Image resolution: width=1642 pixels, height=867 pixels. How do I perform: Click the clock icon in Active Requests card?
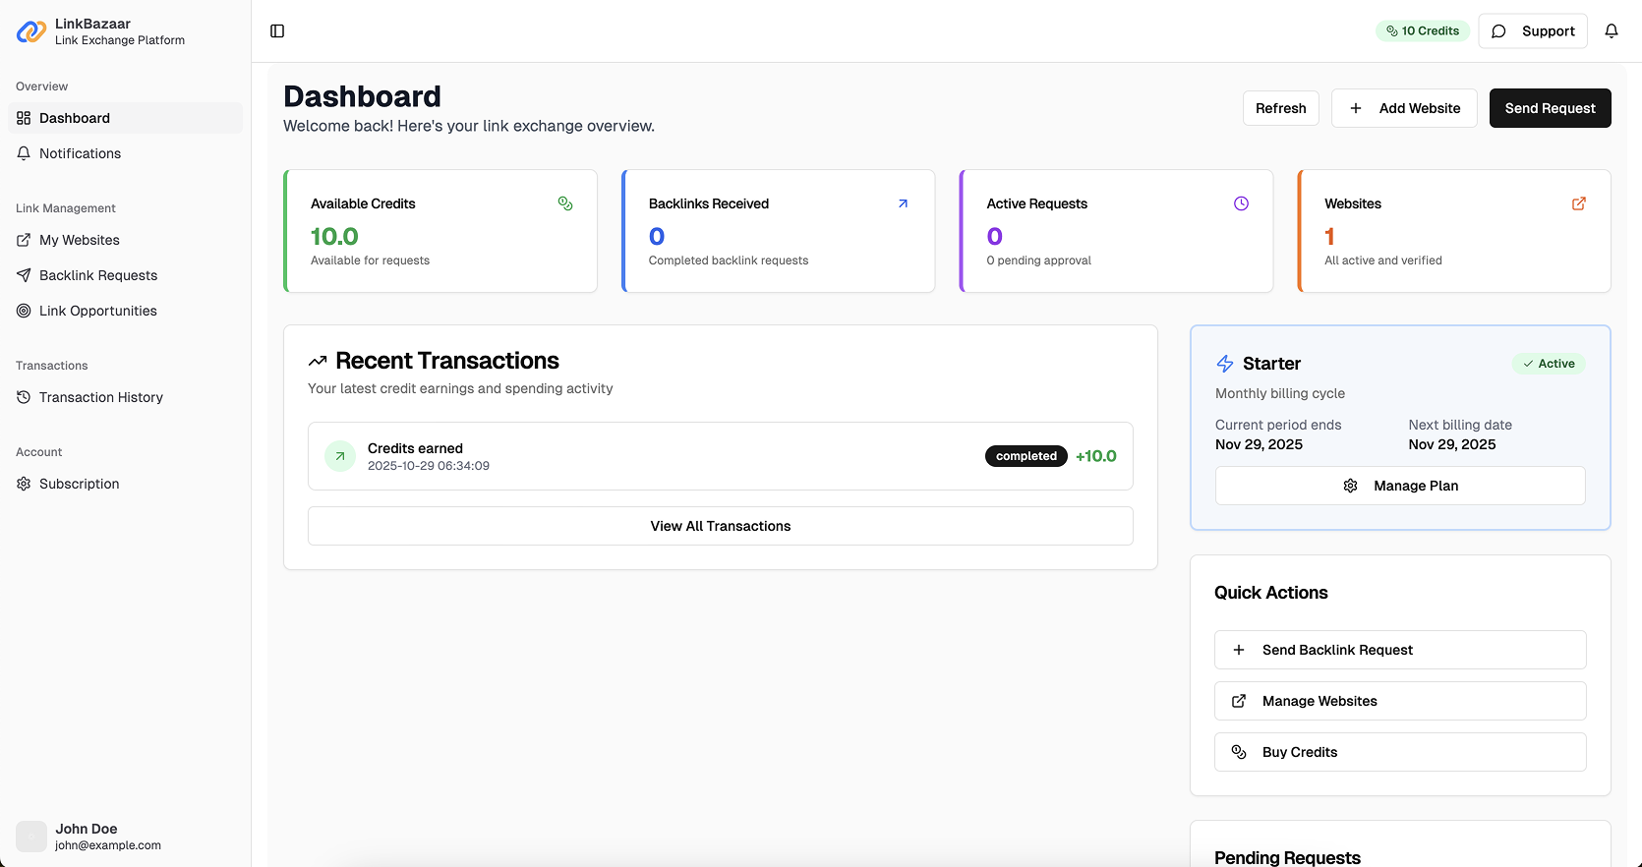point(1241,203)
